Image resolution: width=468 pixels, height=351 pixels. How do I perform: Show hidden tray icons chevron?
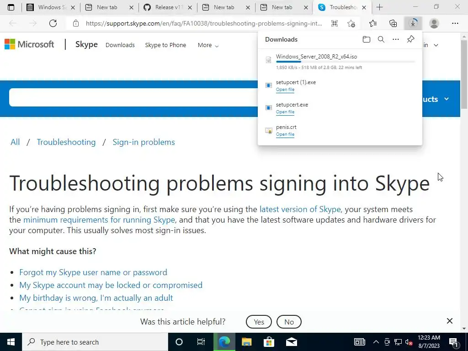[x=376, y=342]
